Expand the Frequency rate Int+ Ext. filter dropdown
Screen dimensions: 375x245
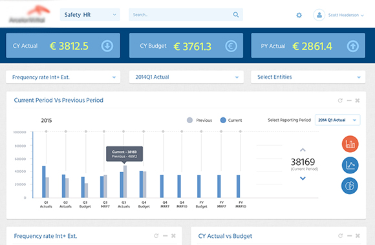63,77
